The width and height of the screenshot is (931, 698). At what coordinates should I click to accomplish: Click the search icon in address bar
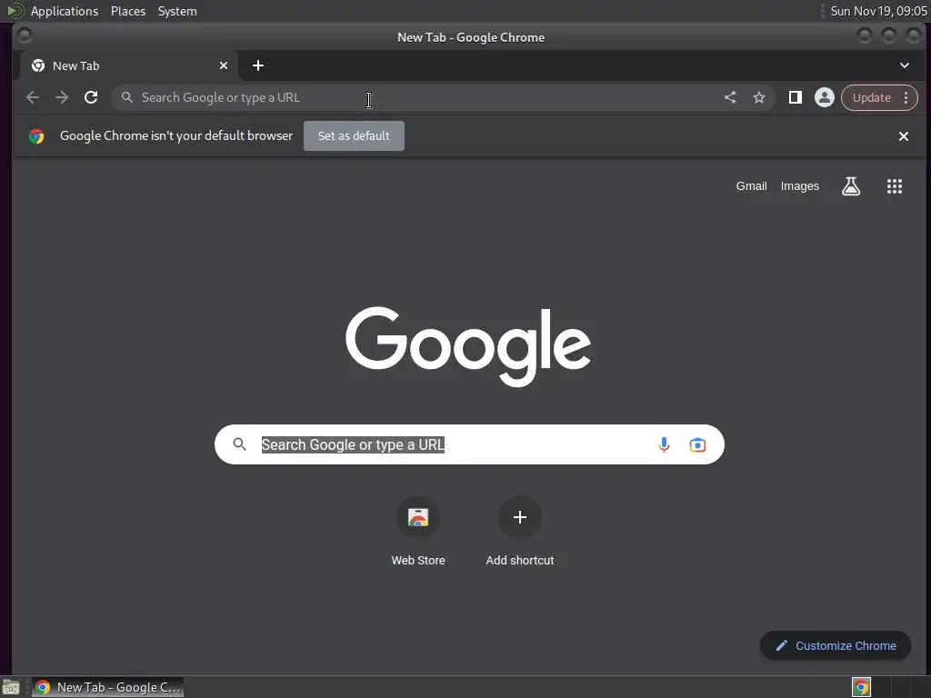click(x=126, y=97)
